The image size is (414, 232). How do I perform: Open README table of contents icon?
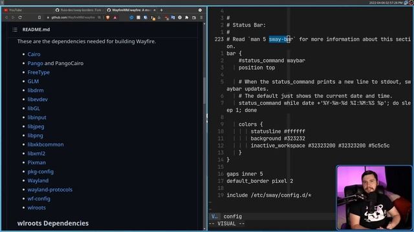pyautogui.click(x=15, y=30)
